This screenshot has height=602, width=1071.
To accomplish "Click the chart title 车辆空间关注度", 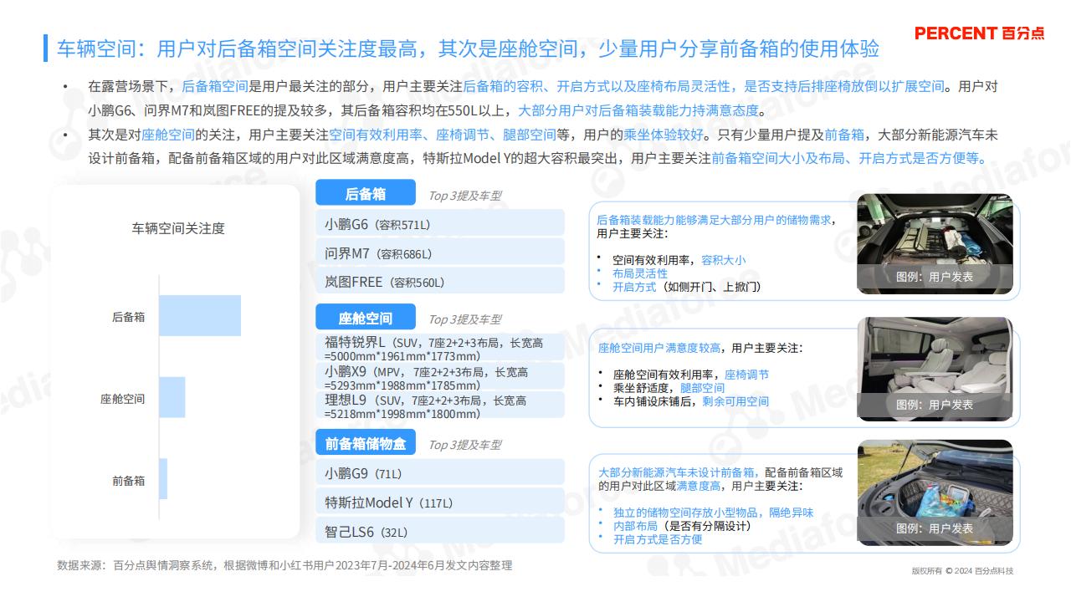I will coord(177,228).
